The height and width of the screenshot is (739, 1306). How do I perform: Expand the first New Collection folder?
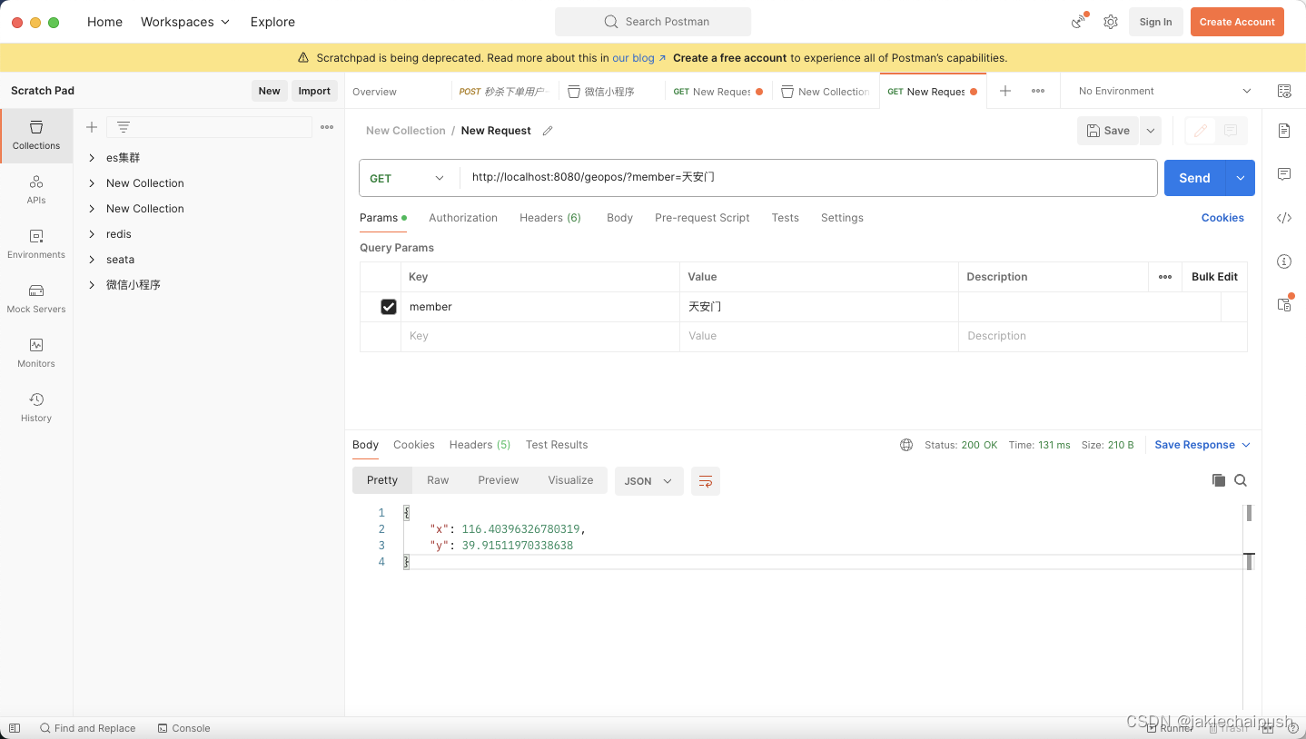tap(92, 183)
